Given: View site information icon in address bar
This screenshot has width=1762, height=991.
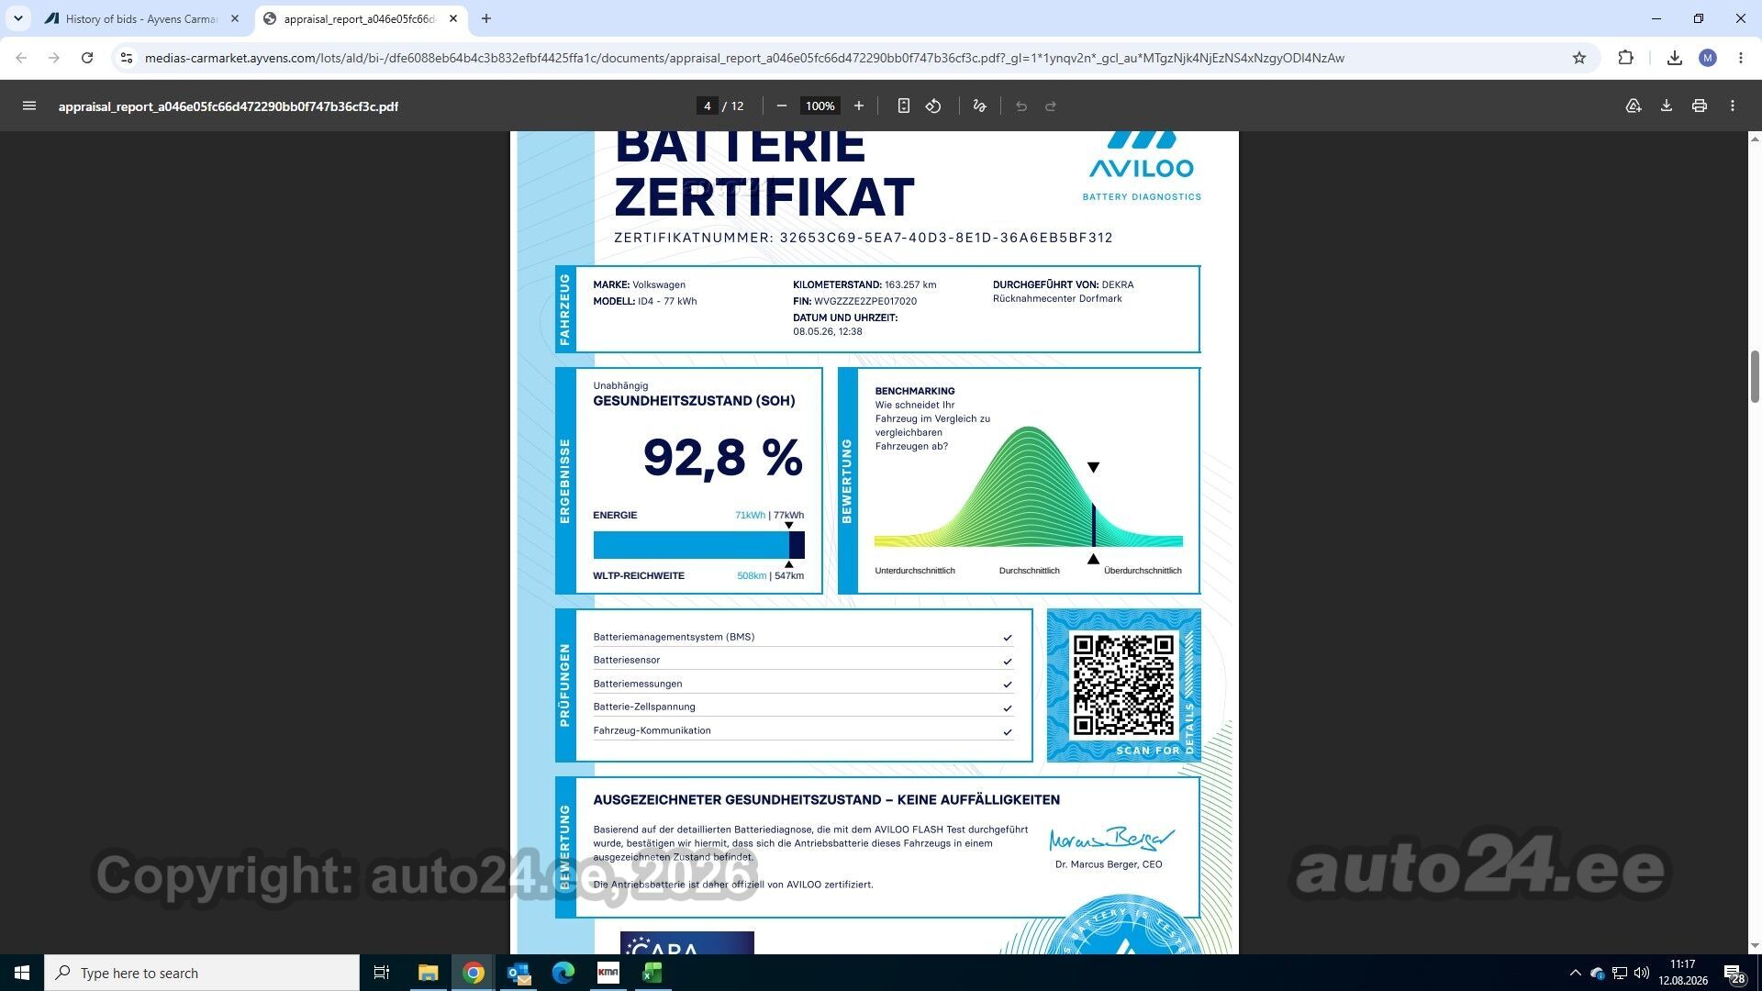Looking at the screenshot, I should [x=127, y=58].
